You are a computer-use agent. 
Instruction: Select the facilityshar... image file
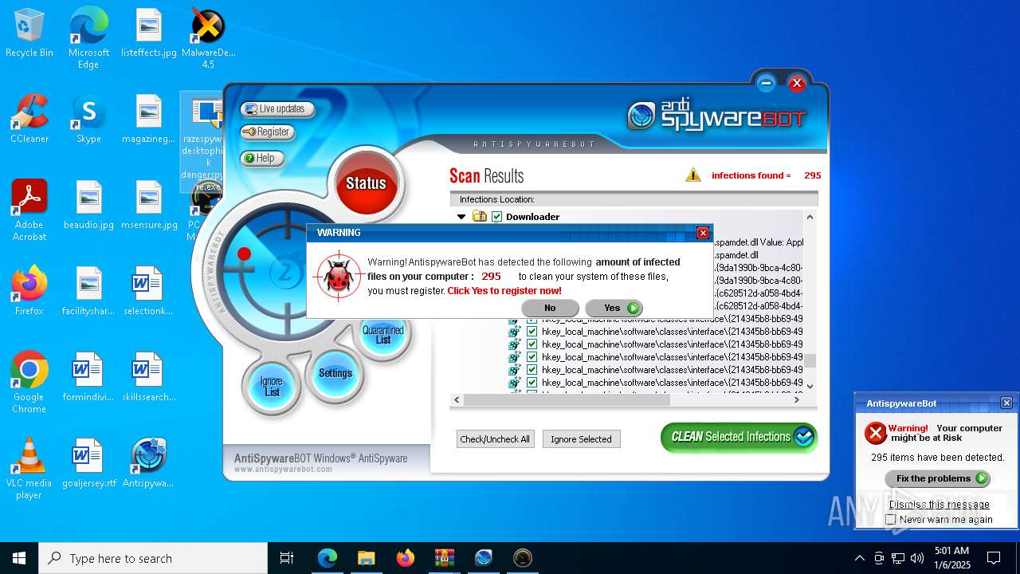coord(88,292)
